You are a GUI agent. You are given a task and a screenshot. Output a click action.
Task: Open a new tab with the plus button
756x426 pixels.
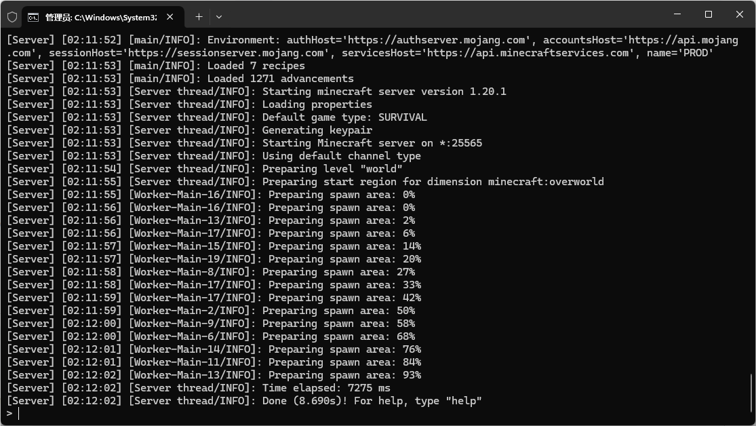[199, 17]
